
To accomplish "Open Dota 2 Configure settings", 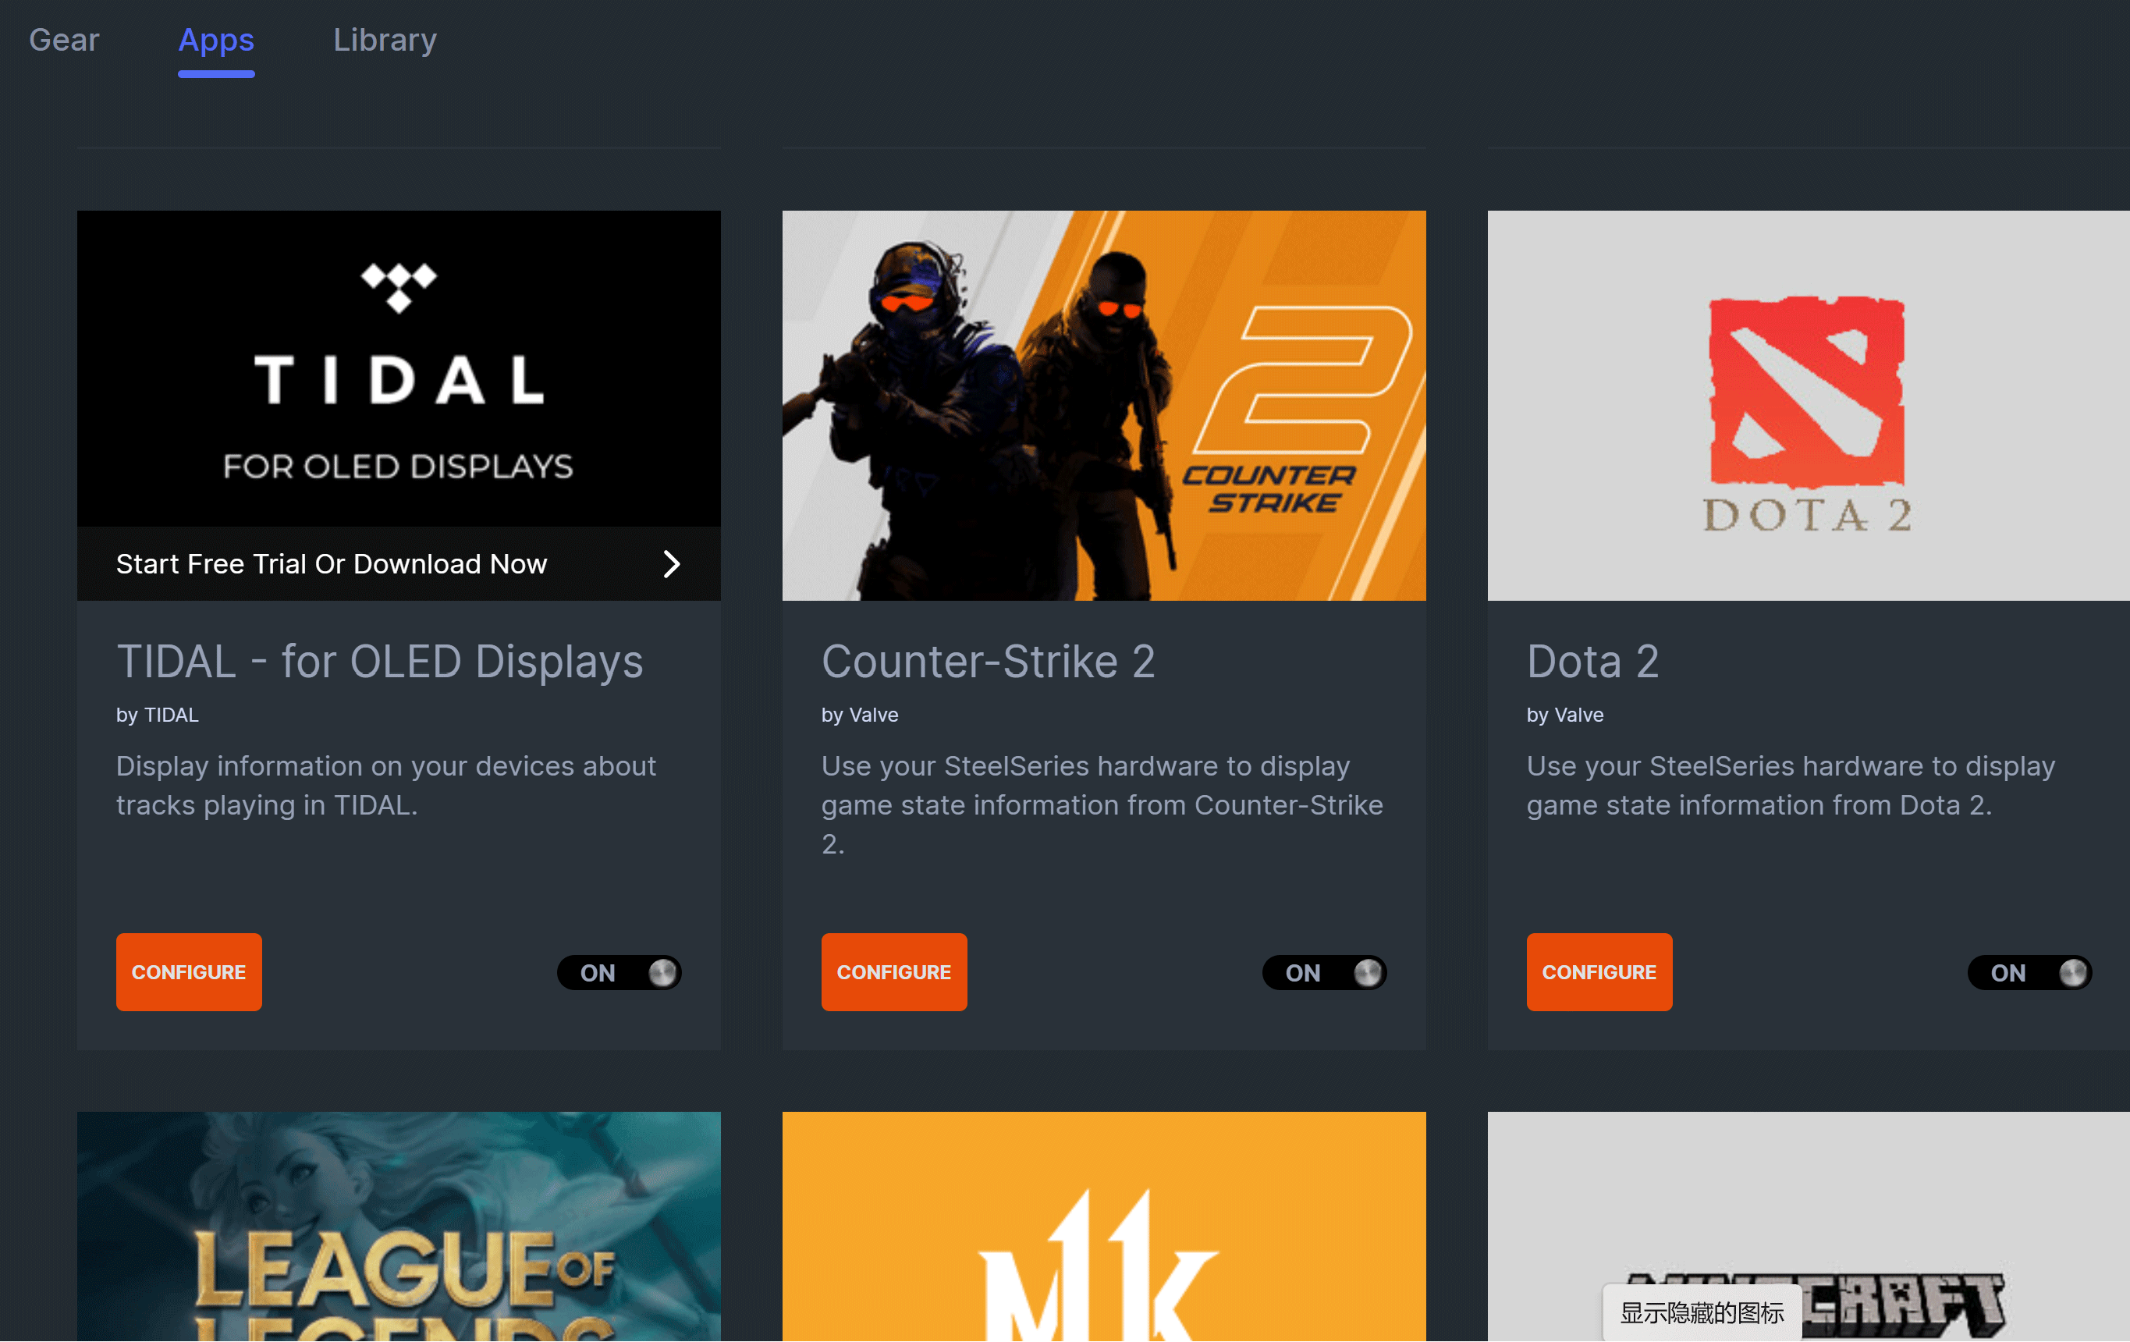I will tap(1599, 971).
